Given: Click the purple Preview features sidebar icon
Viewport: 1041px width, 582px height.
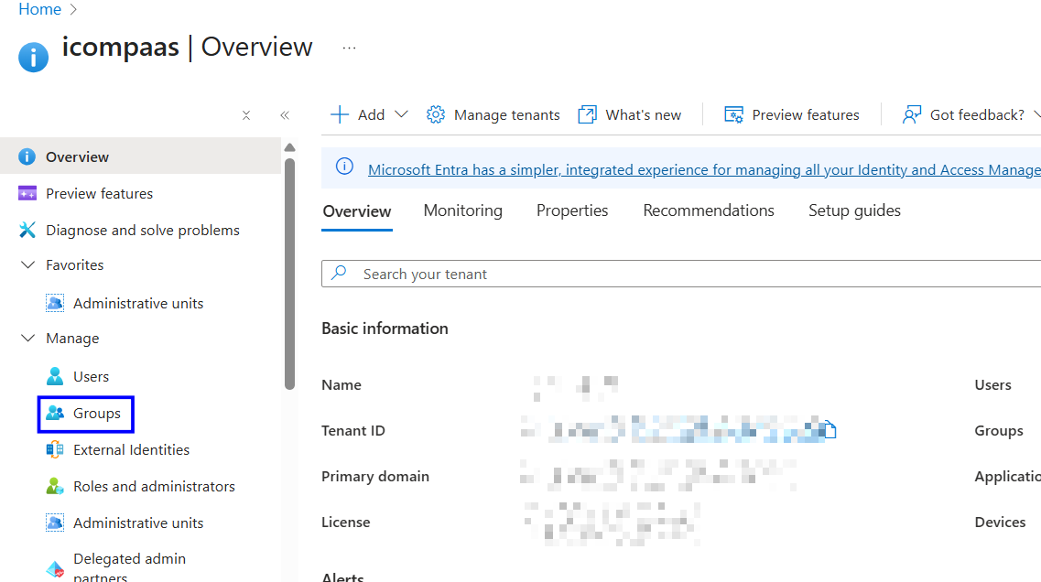Looking at the screenshot, I should coord(27,193).
